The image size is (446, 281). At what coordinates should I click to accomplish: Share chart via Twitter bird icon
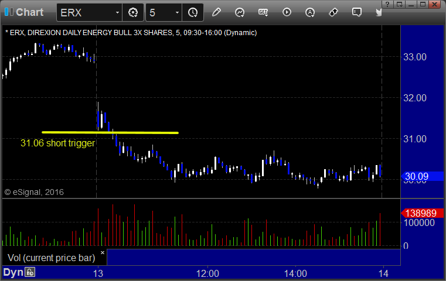pos(379,12)
